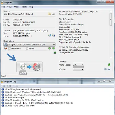This screenshot has width=115, height=115.
Task: Close the ImgBurn Log window
Action: pyautogui.click(x=110, y=81)
